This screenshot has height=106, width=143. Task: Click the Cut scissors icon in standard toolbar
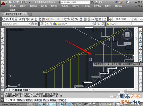pyautogui.click(x=32, y=19)
